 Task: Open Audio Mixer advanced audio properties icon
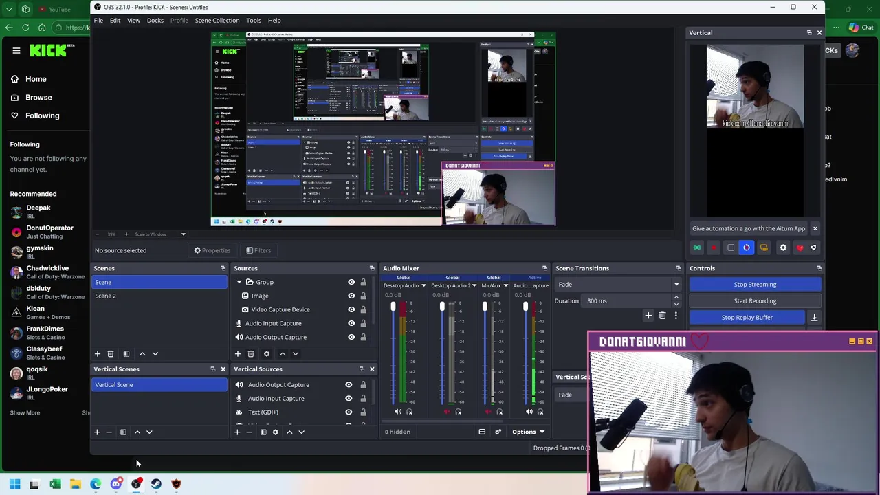pos(498,432)
